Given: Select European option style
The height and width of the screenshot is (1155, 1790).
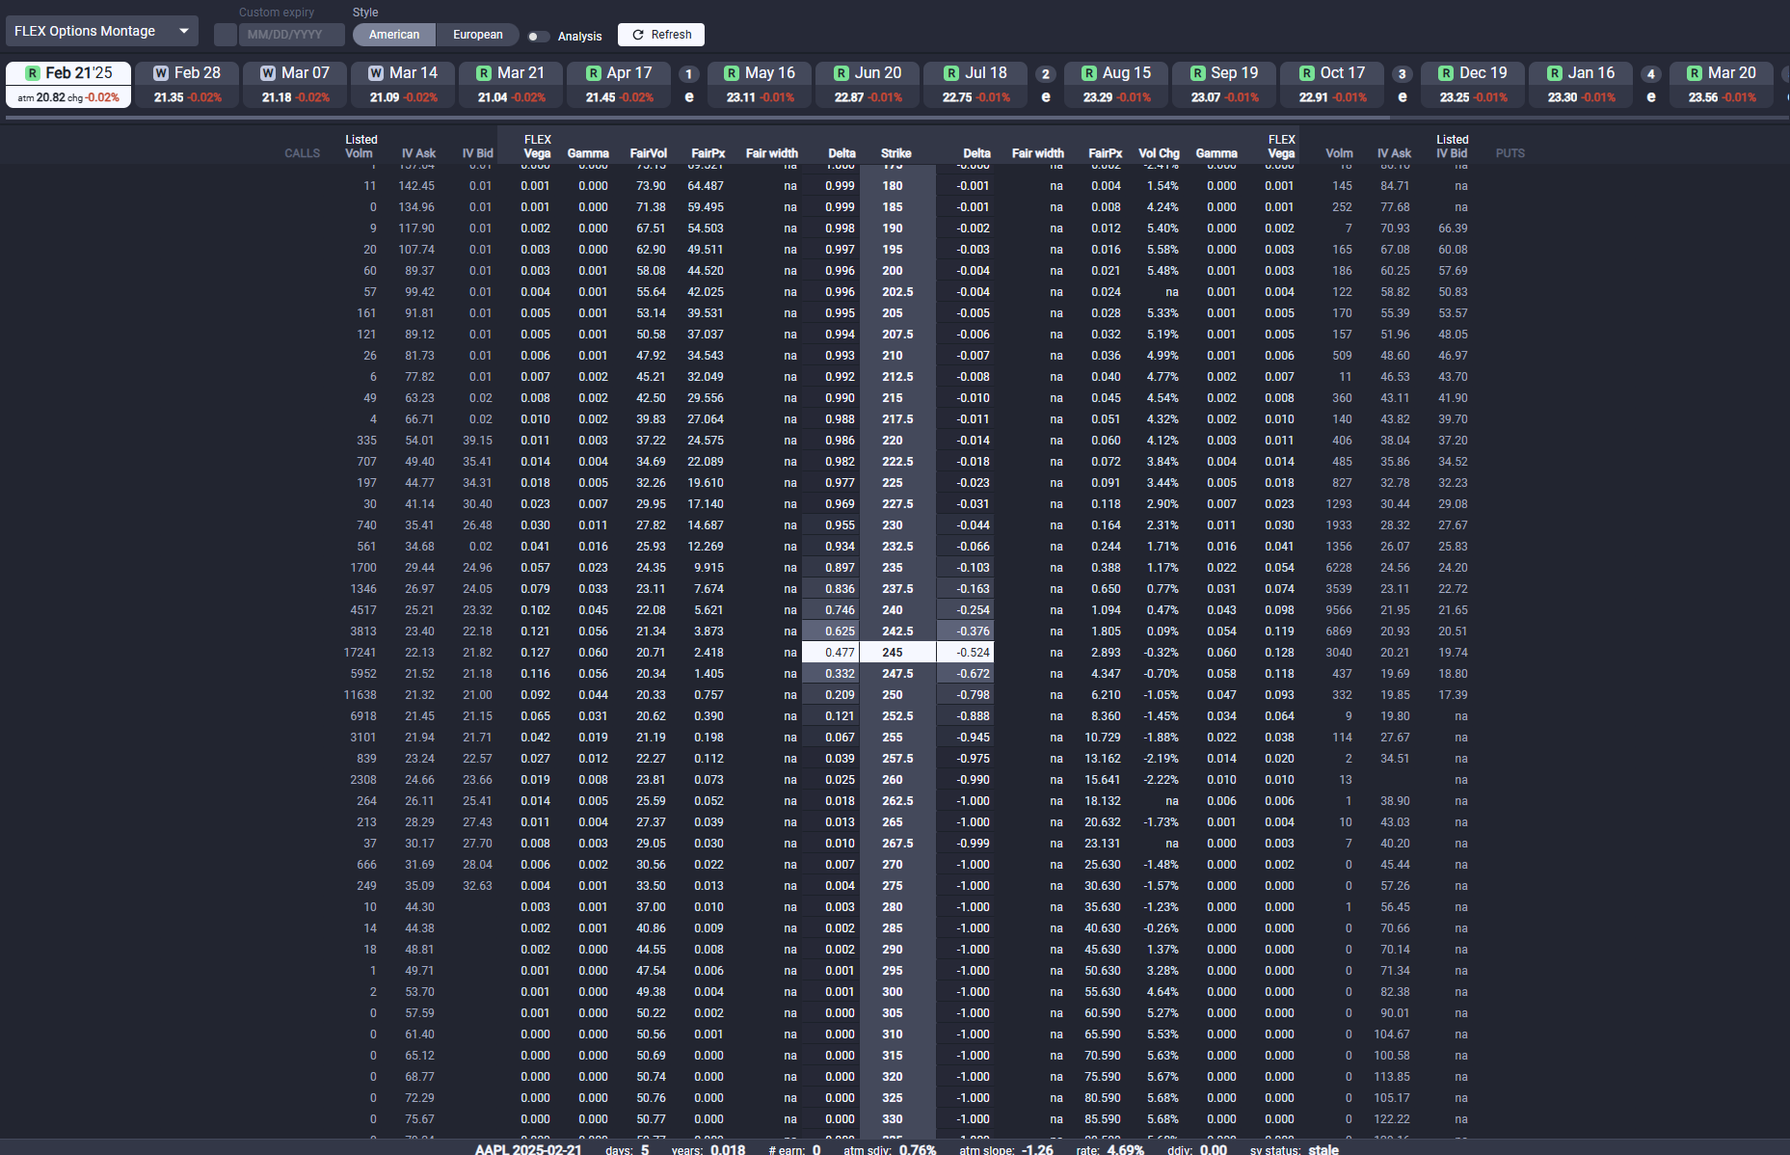Looking at the screenshot, I should (478, 35).
